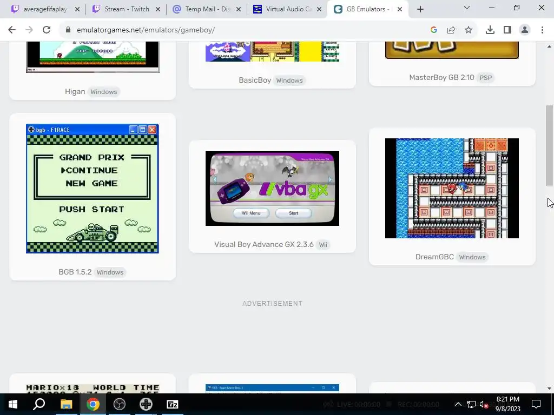Screen dimensions: 554x415
Task: Click the scrollbar up arrow
Action: pyautogui.click(x=549, y=46)
